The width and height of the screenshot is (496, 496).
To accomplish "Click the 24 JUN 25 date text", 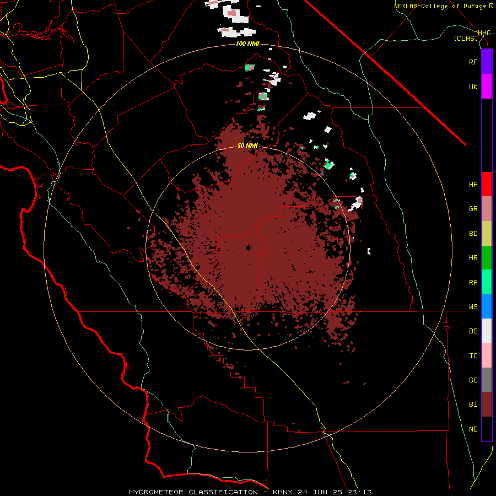I will [x=320, y=492].
